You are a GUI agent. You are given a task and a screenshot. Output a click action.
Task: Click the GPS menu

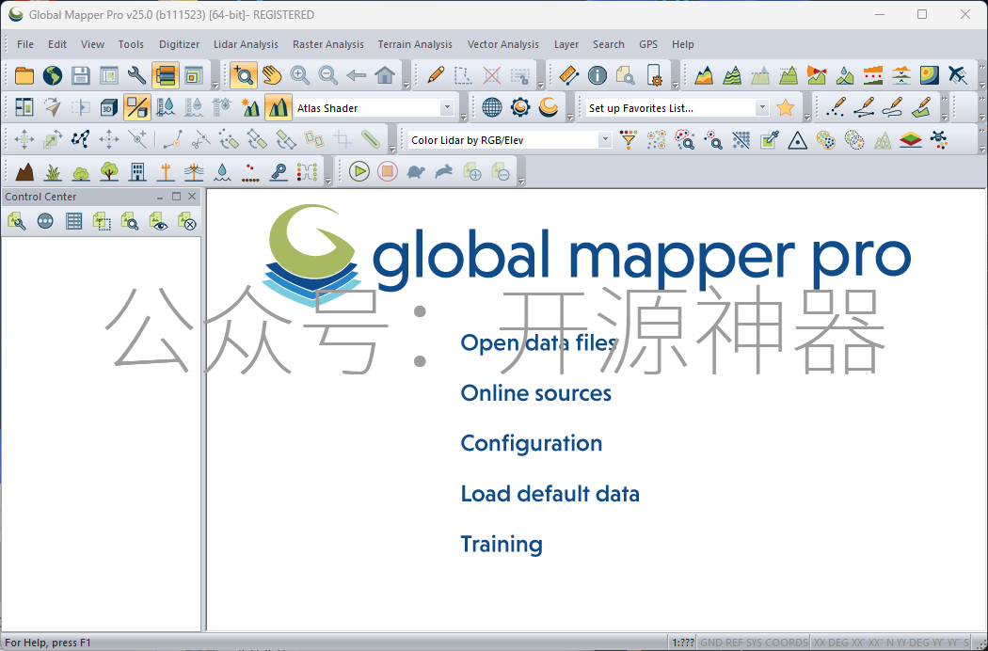point(648,44)
